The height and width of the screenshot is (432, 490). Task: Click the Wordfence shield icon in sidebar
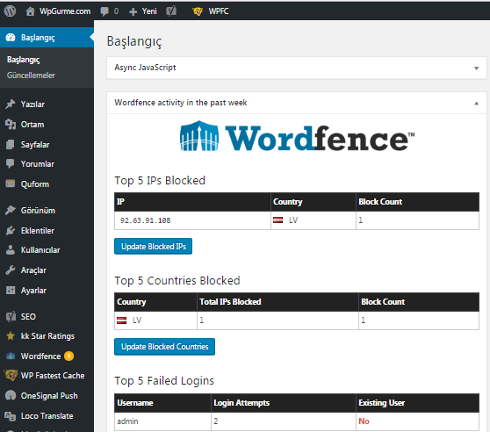tap(11, 356)
